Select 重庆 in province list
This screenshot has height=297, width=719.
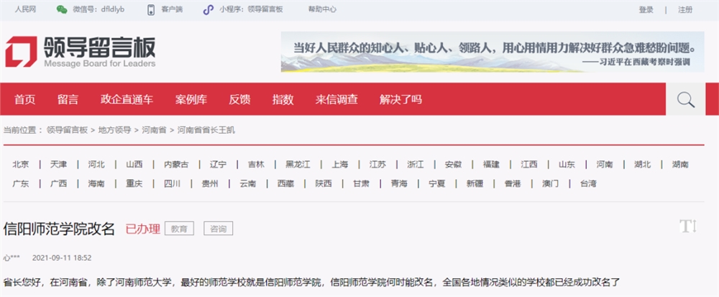[x=134, y=184]
